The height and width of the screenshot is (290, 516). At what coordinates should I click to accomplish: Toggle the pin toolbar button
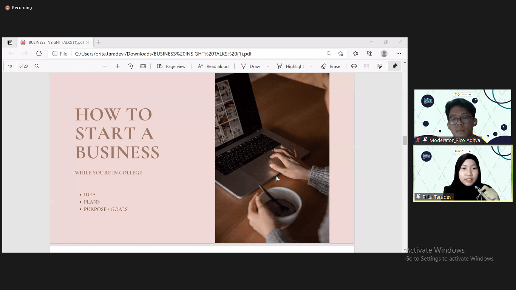pos(395,66)
